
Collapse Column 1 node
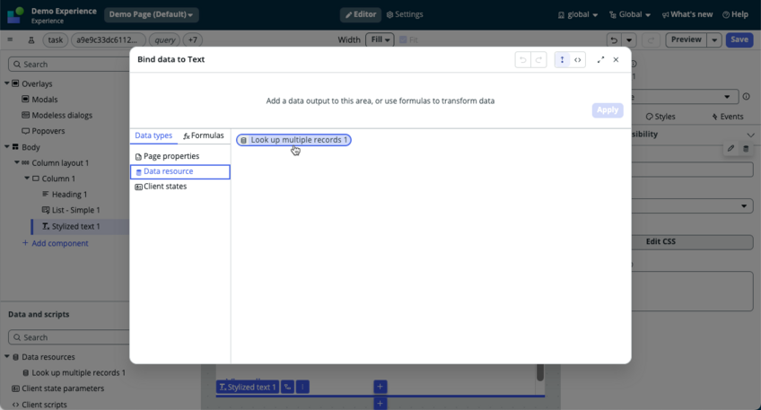(27, 178)
